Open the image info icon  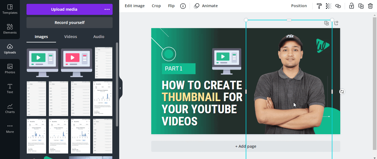pyautogui.click(x=183, y=6)
